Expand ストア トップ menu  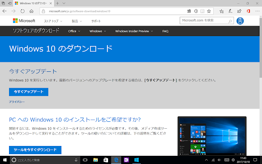coord(53,21)
